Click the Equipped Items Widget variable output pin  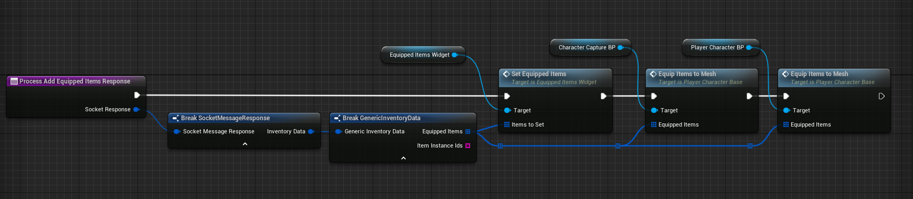coord(455,55)
